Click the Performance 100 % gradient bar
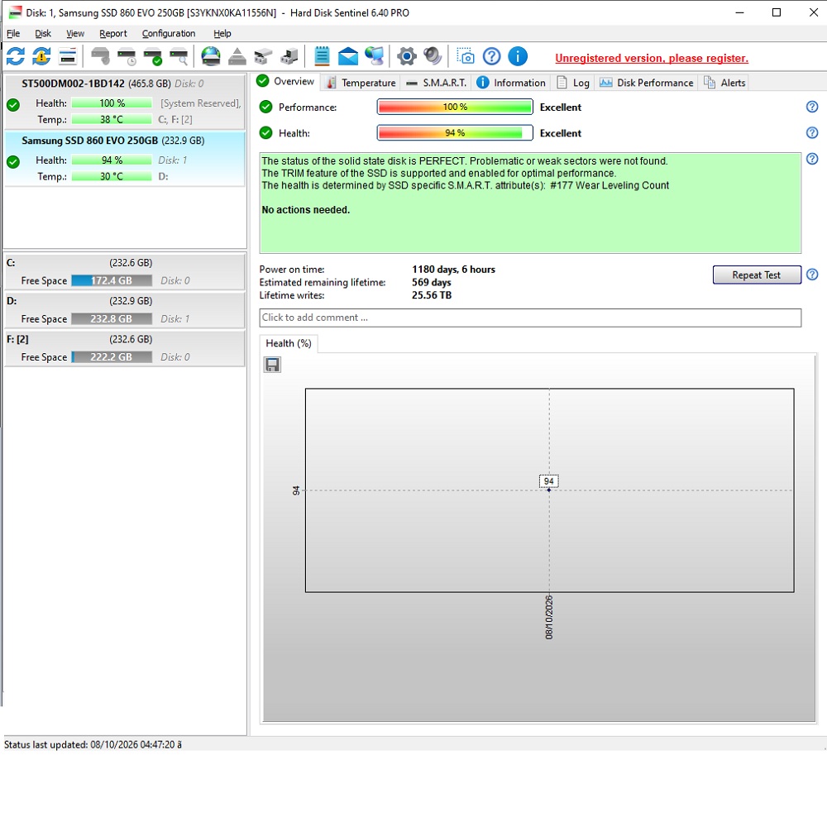 pos(455,107)
